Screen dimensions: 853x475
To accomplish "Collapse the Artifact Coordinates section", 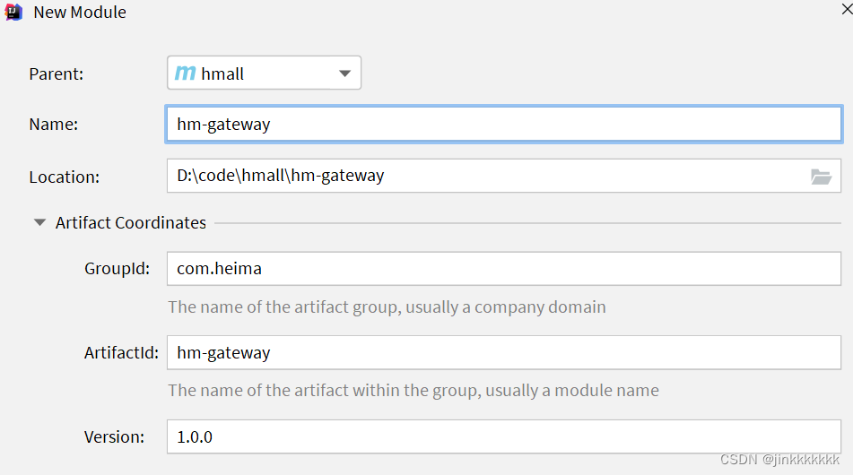I will pos(39,222).
